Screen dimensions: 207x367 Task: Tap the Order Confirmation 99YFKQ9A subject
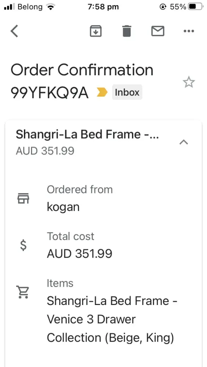point(82,81)
